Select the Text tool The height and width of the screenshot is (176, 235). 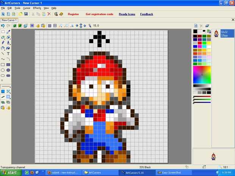click(x=8, y=54)
